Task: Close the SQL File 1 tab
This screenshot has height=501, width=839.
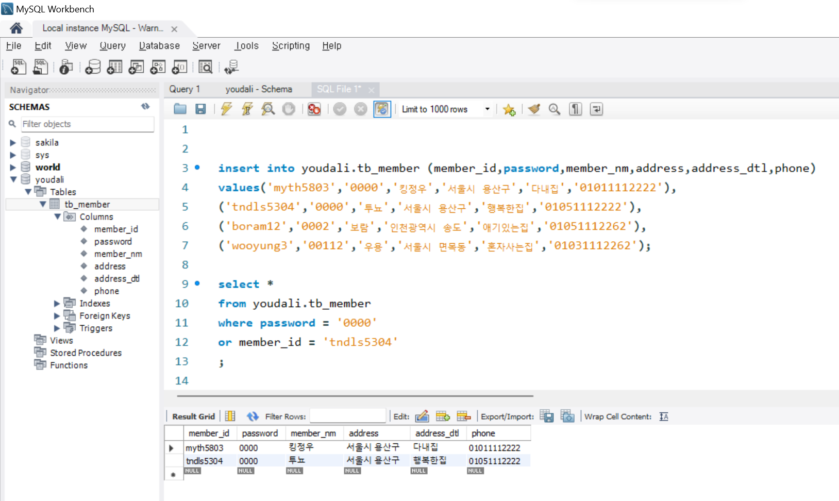Action: point(371,90)
